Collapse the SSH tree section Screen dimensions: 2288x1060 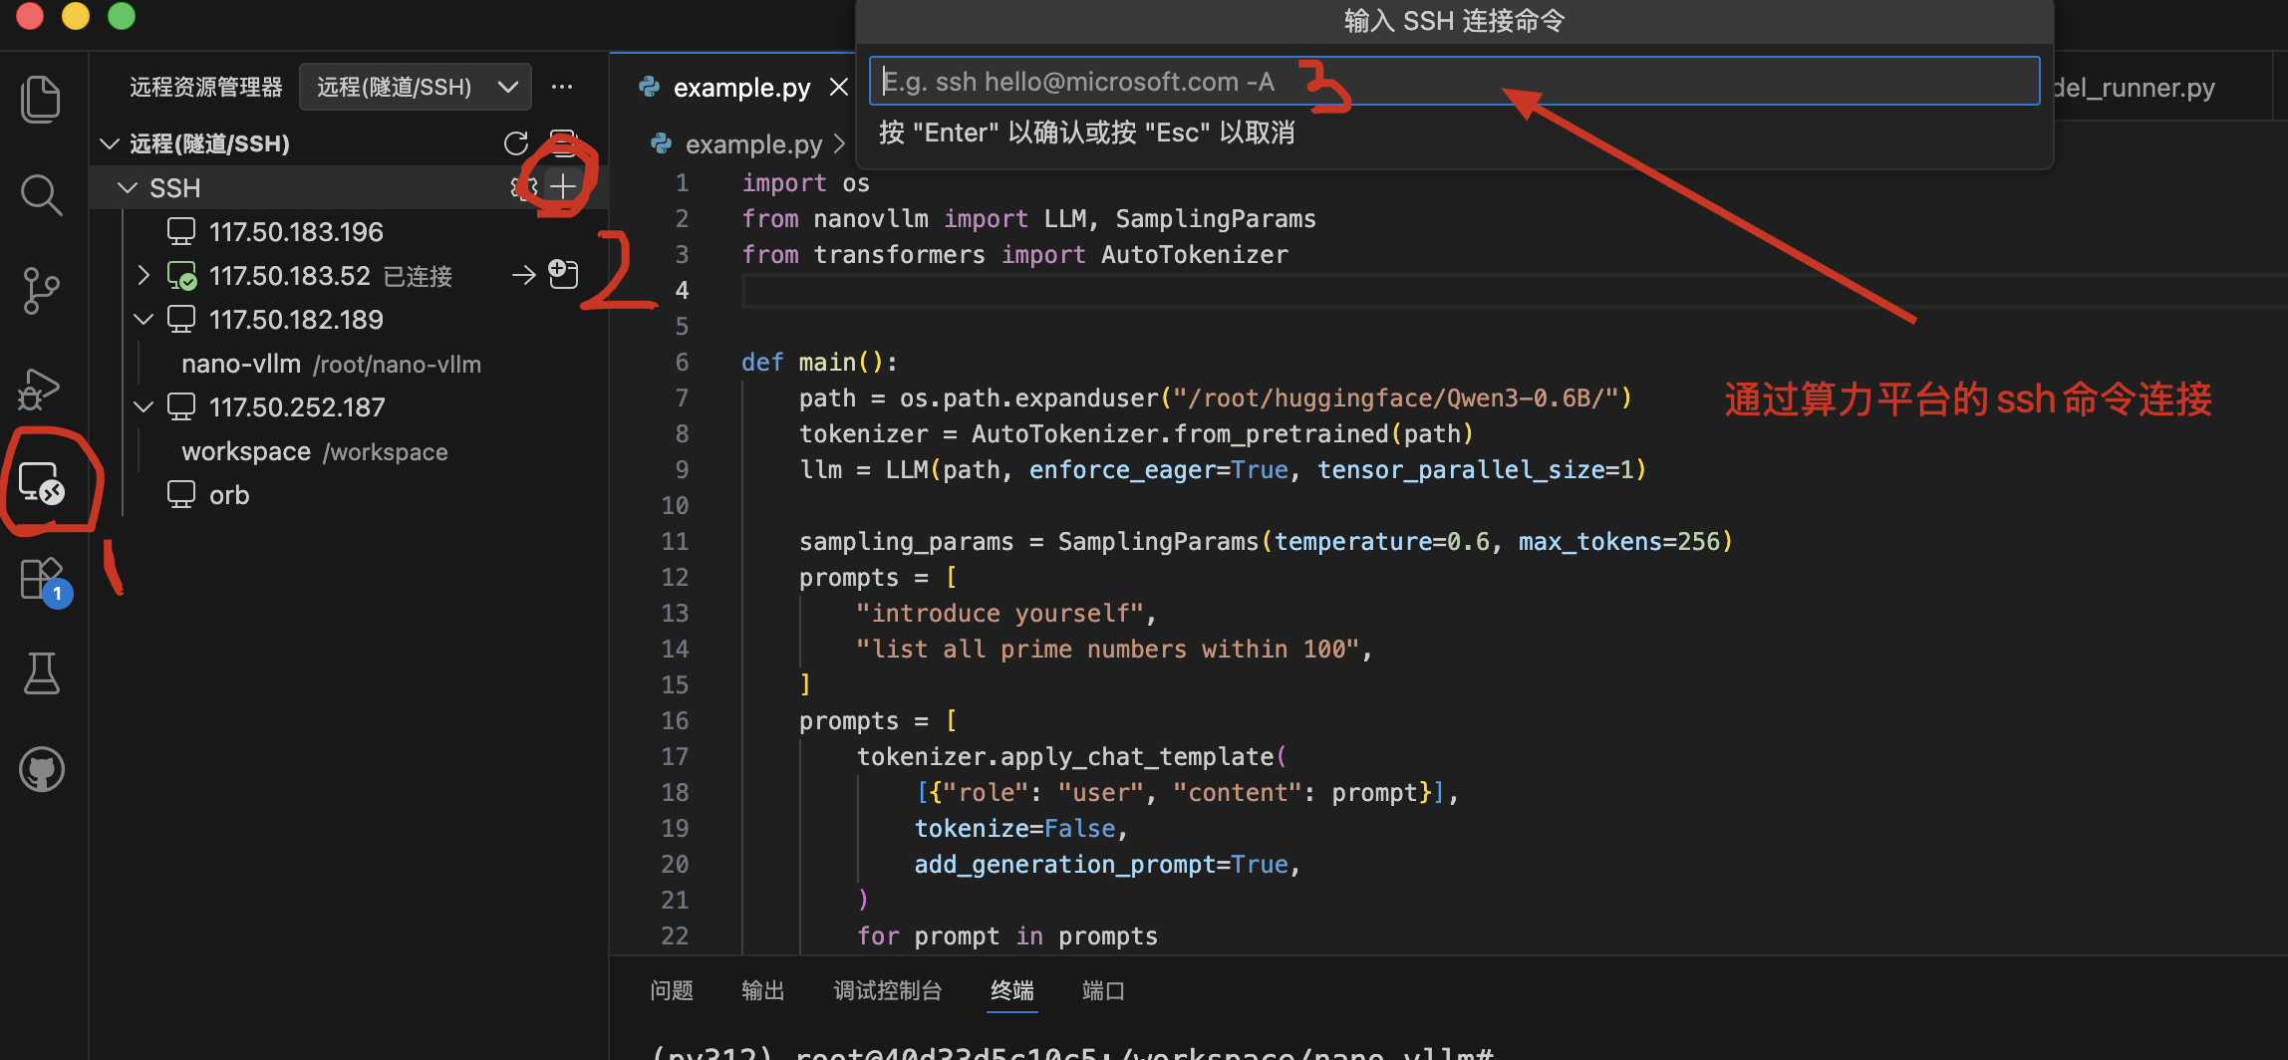pos(128,187)
